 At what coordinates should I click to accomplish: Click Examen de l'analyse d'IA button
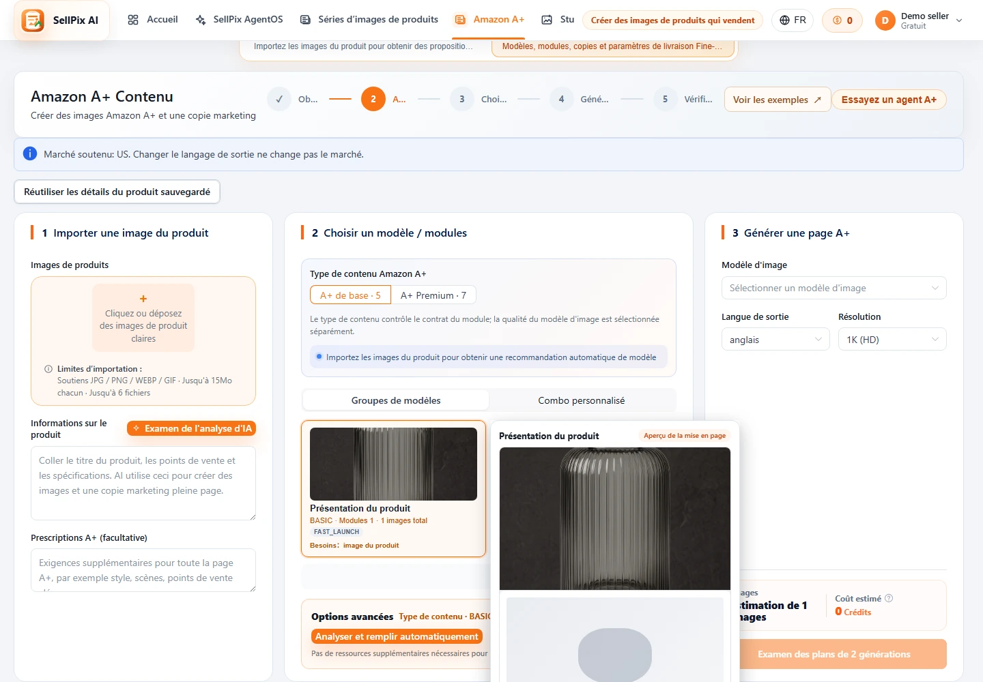coord(192,428)
